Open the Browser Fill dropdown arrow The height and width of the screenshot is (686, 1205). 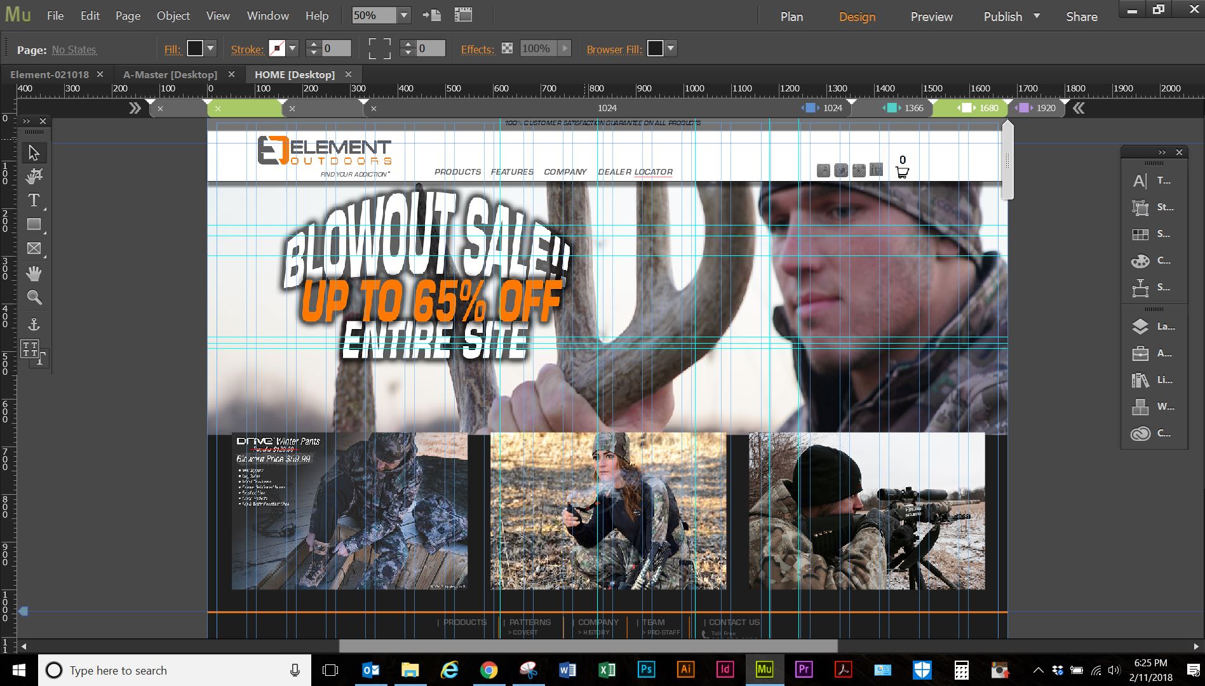pos(671,48)
